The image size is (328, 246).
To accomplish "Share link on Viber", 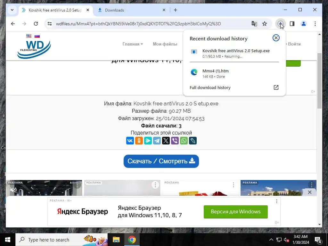I will 175,141.
